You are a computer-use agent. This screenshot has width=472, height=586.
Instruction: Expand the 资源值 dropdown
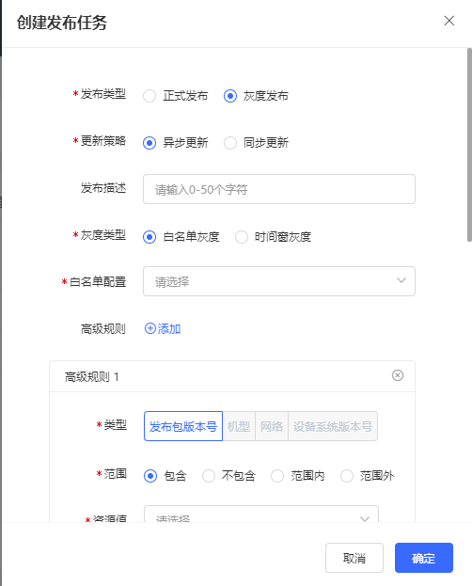[260, 515]
